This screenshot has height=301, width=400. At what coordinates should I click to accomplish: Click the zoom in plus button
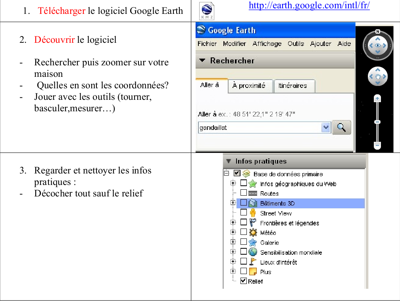point(377,98)
